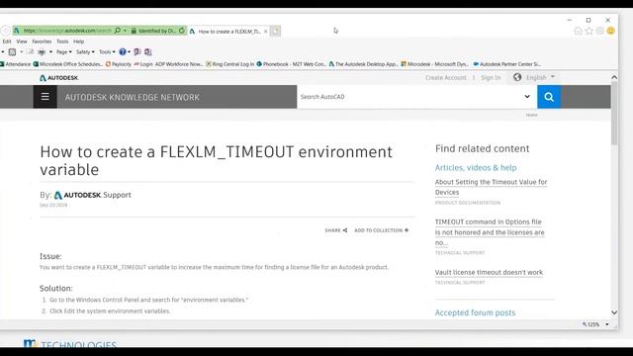Open Phonebook M2T Web bookmark
Viewport: 633px width, 356px height.
(x=291, y=64)
